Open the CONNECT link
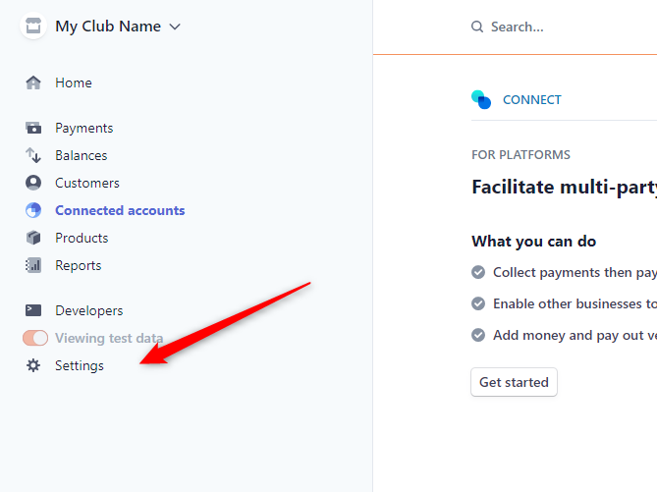This screenshot has width=657, height=492. pyautogui.click(x=531, y=100)
